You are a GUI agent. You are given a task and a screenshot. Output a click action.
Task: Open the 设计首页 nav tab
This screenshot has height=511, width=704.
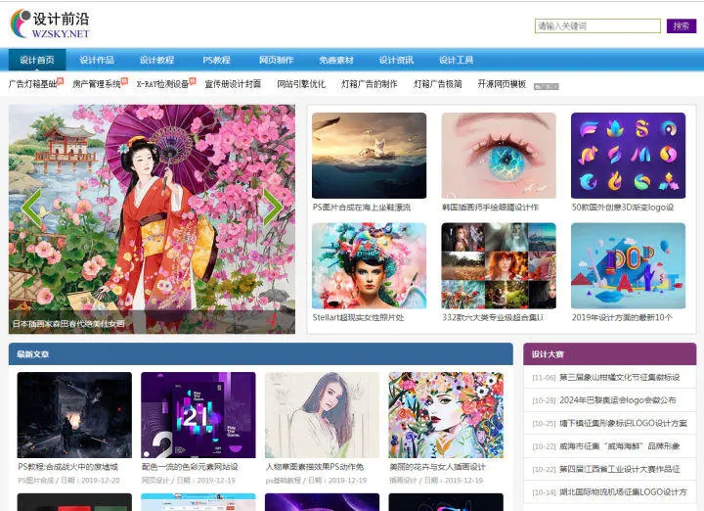click(37, 60)
